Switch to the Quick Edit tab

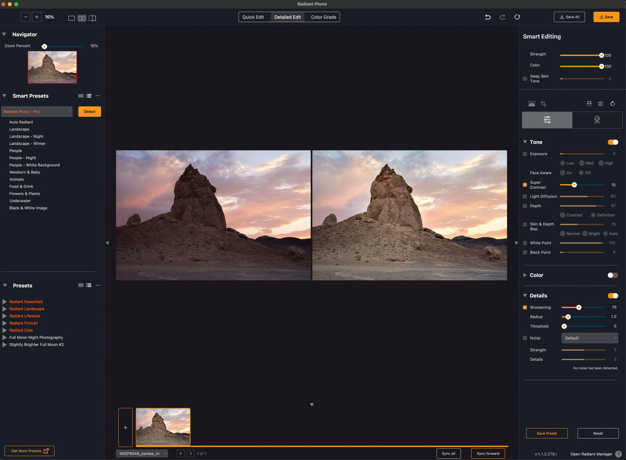pyautogui.click(x=253, y=17)
